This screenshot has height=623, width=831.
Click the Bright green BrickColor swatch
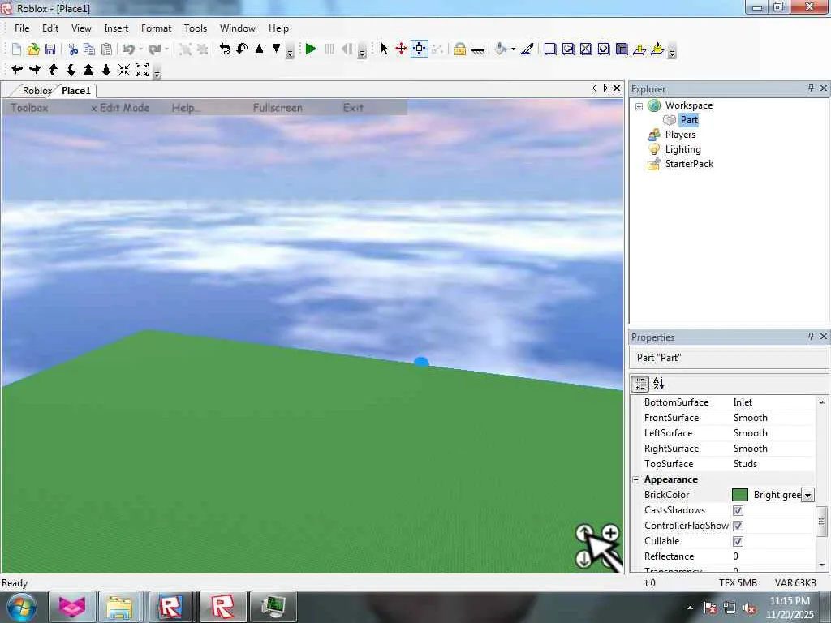point(739,495)
